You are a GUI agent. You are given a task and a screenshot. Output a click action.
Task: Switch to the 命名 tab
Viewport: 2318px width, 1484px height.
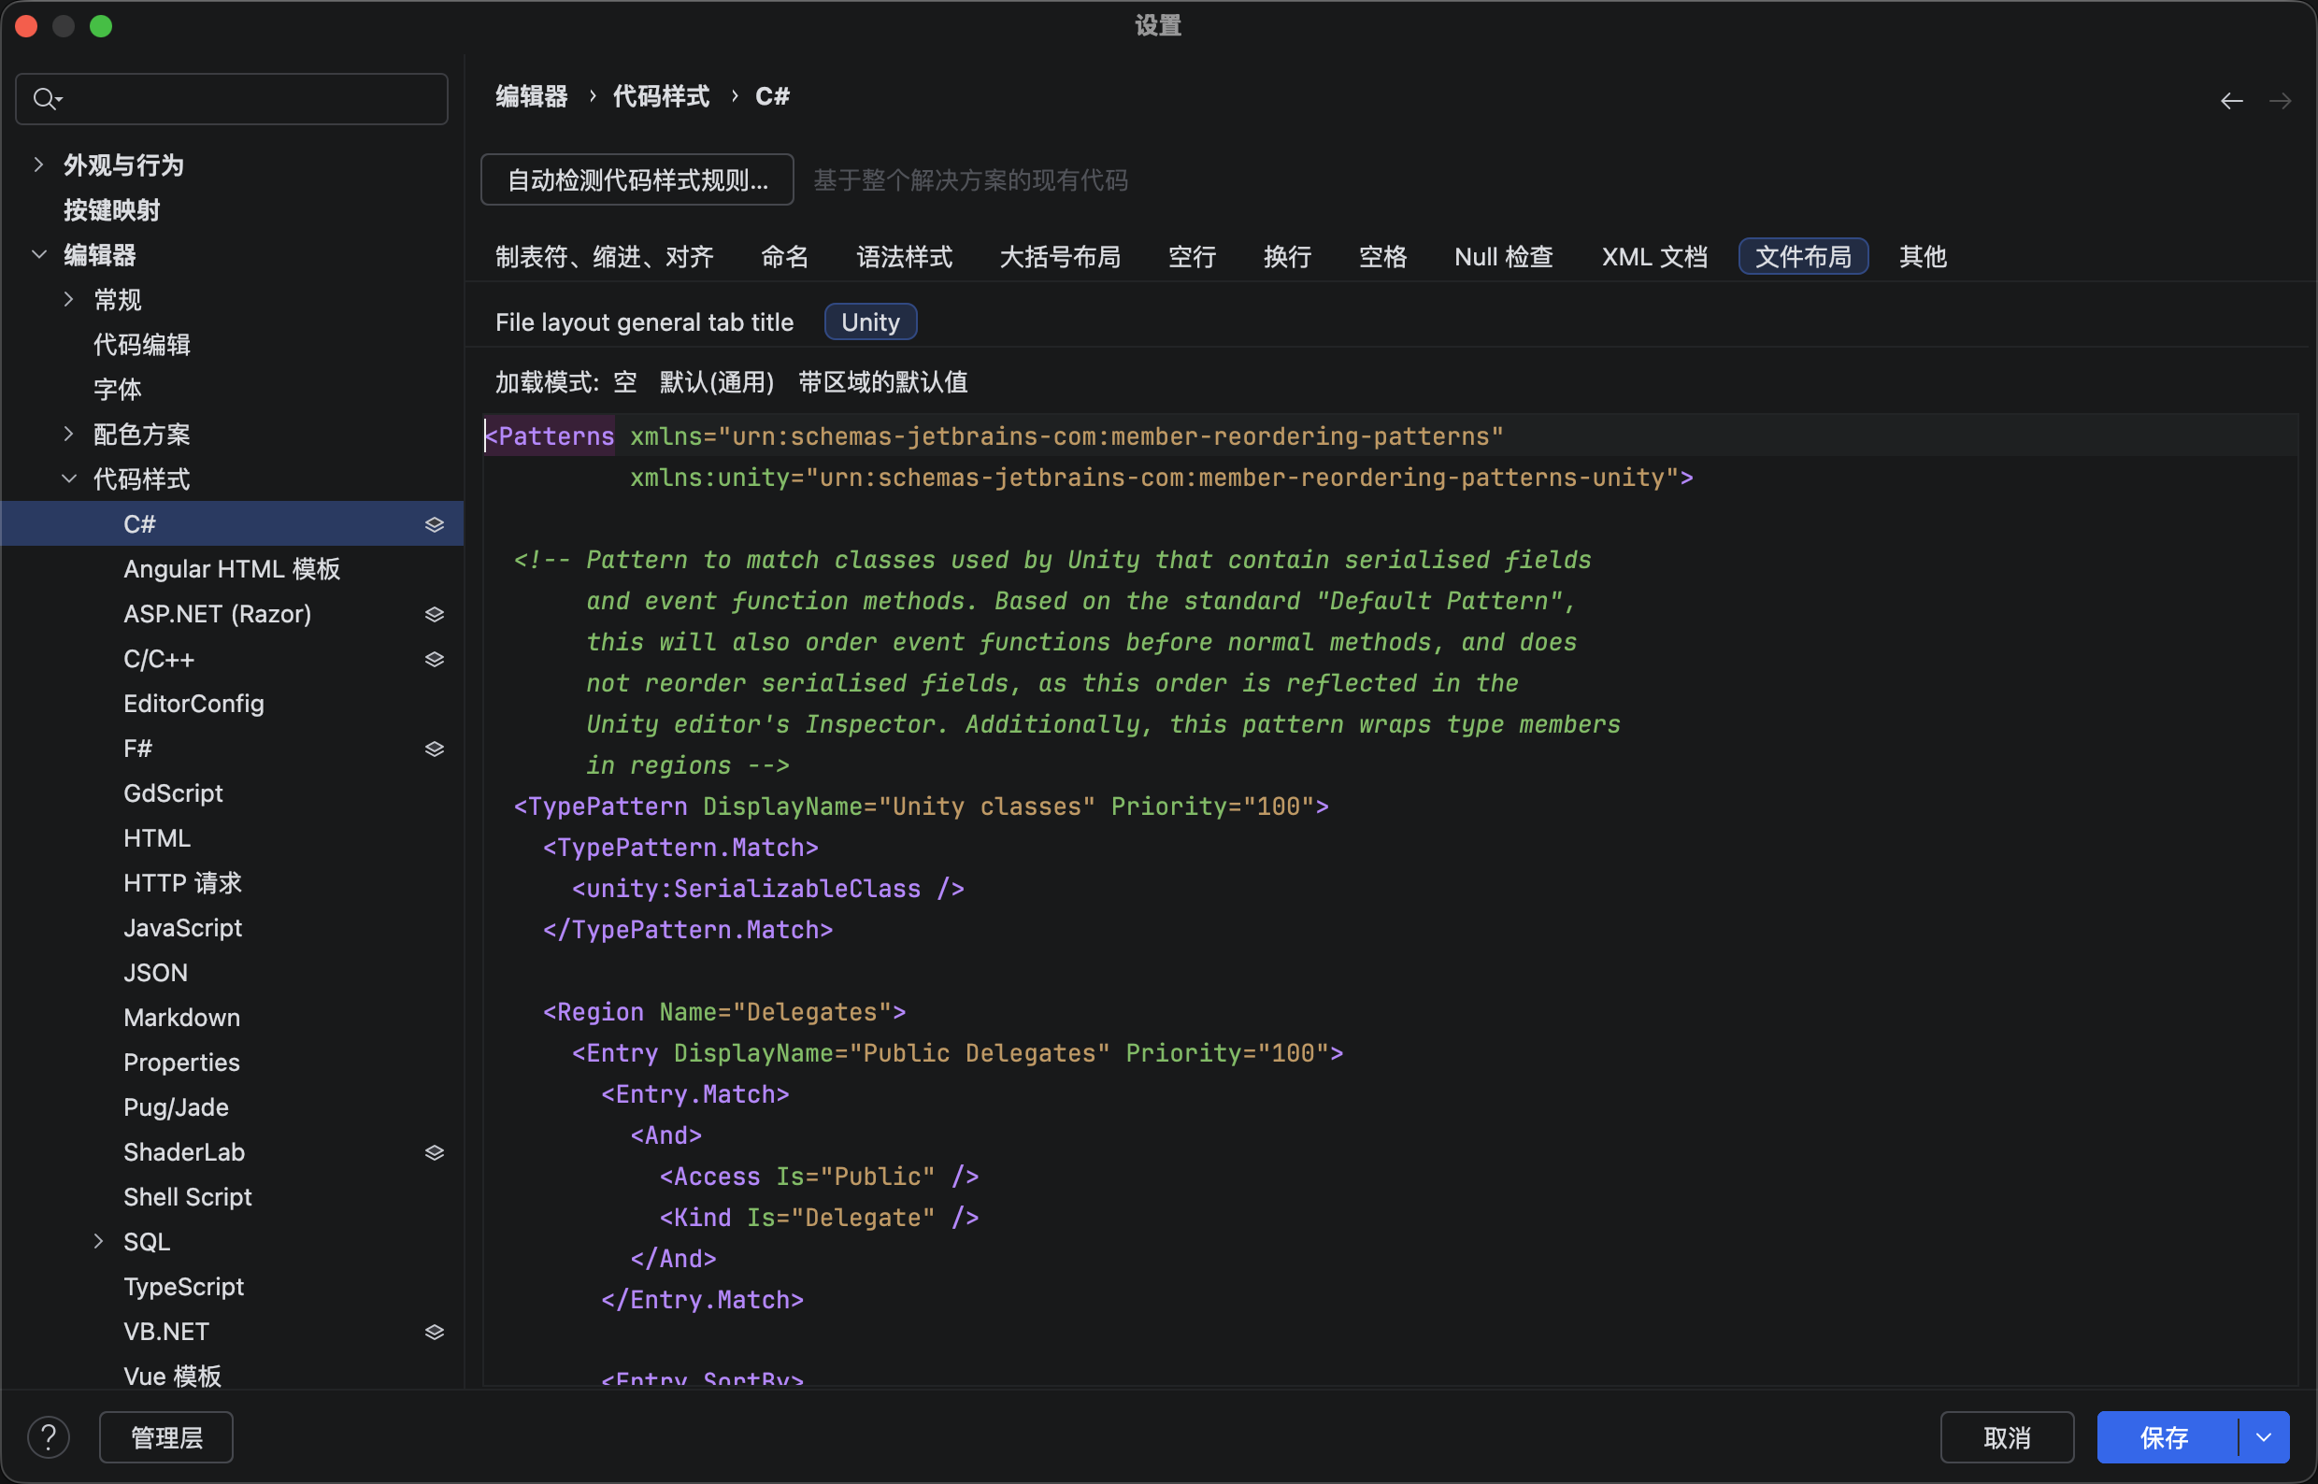(x=783, y=256)
